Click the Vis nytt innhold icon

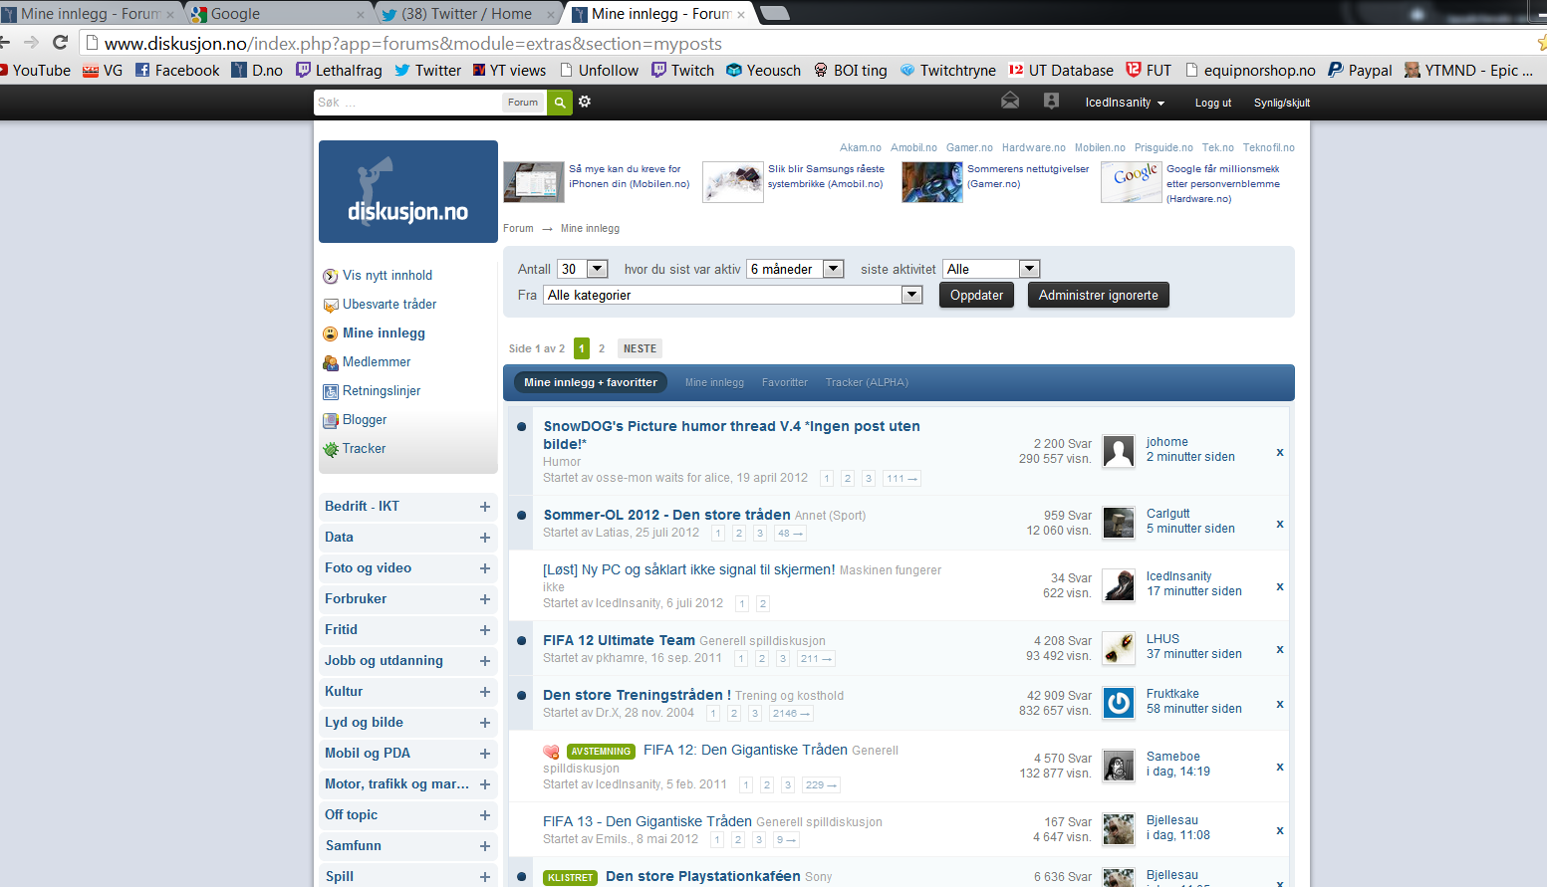331,276
